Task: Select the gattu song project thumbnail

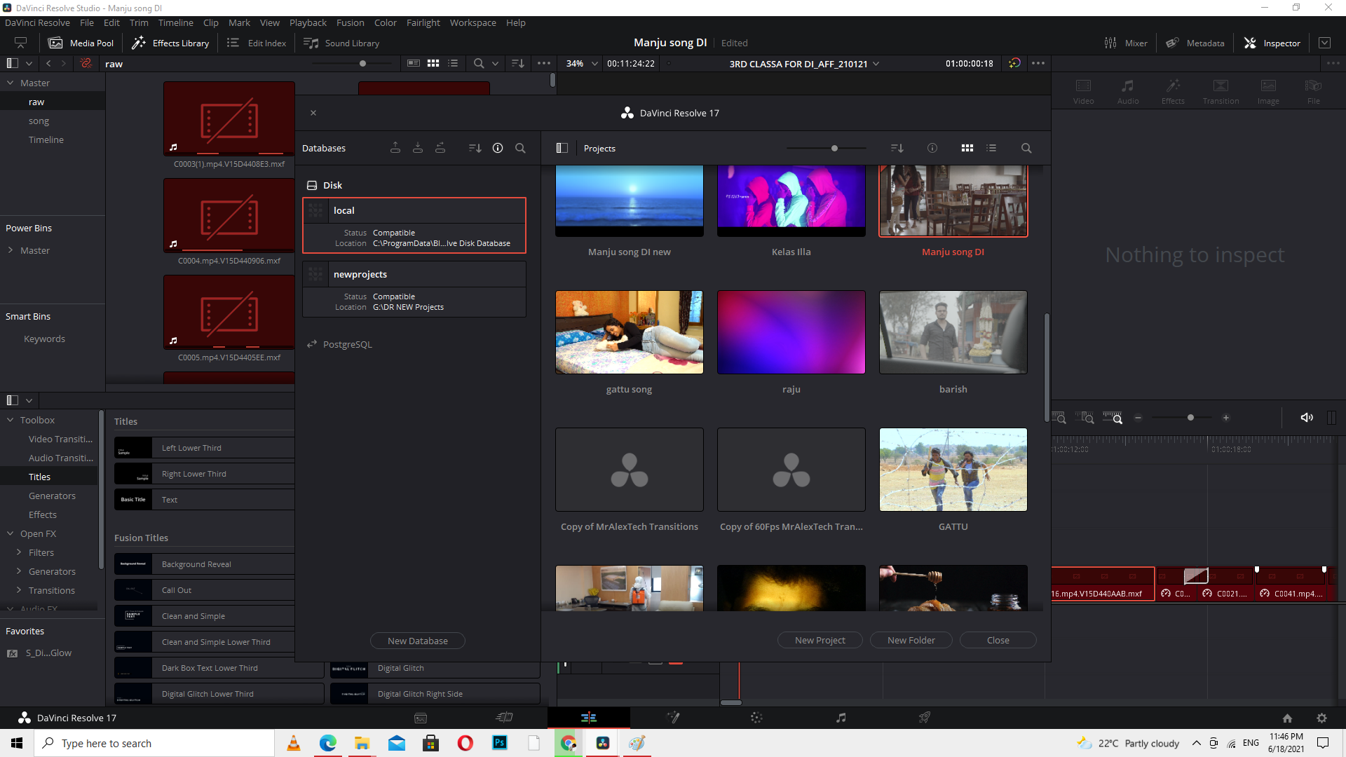Action: point(630,332)
